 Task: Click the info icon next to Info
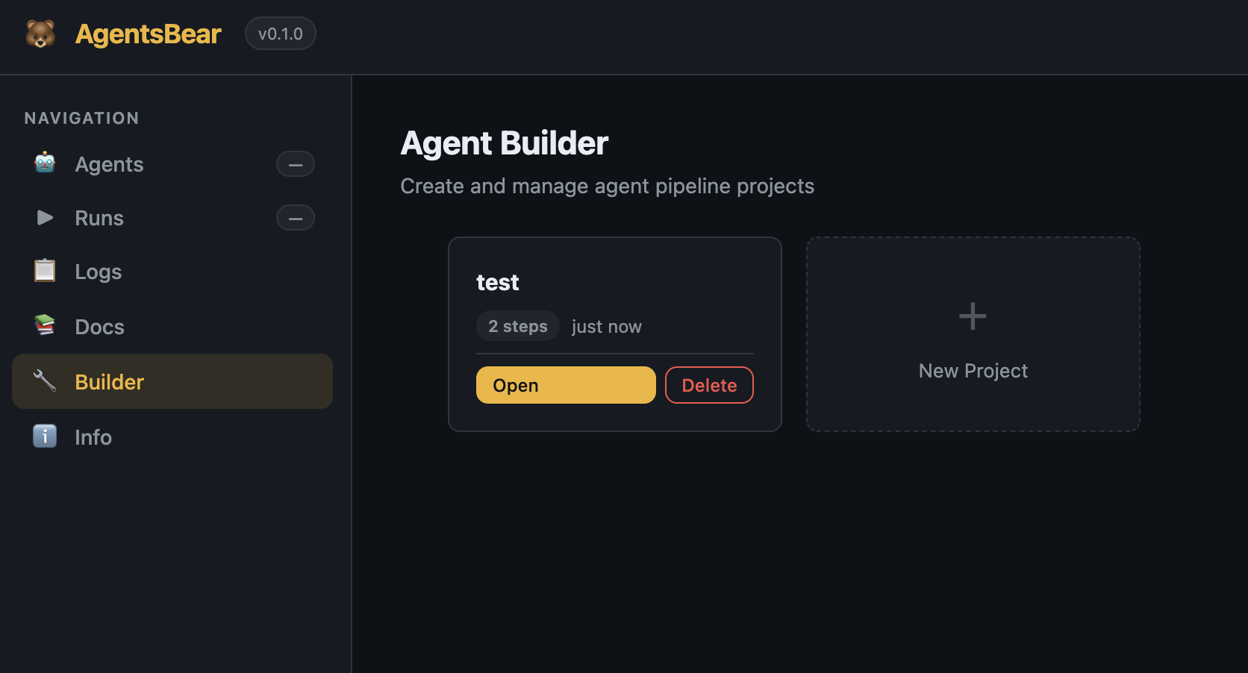pyautogui.click(x=45, y=436)
